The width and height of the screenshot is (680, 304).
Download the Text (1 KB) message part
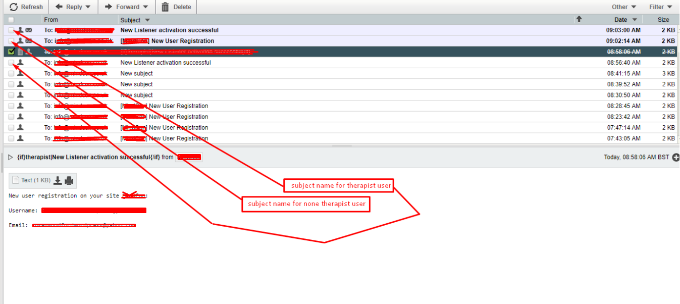click(58, 180)
